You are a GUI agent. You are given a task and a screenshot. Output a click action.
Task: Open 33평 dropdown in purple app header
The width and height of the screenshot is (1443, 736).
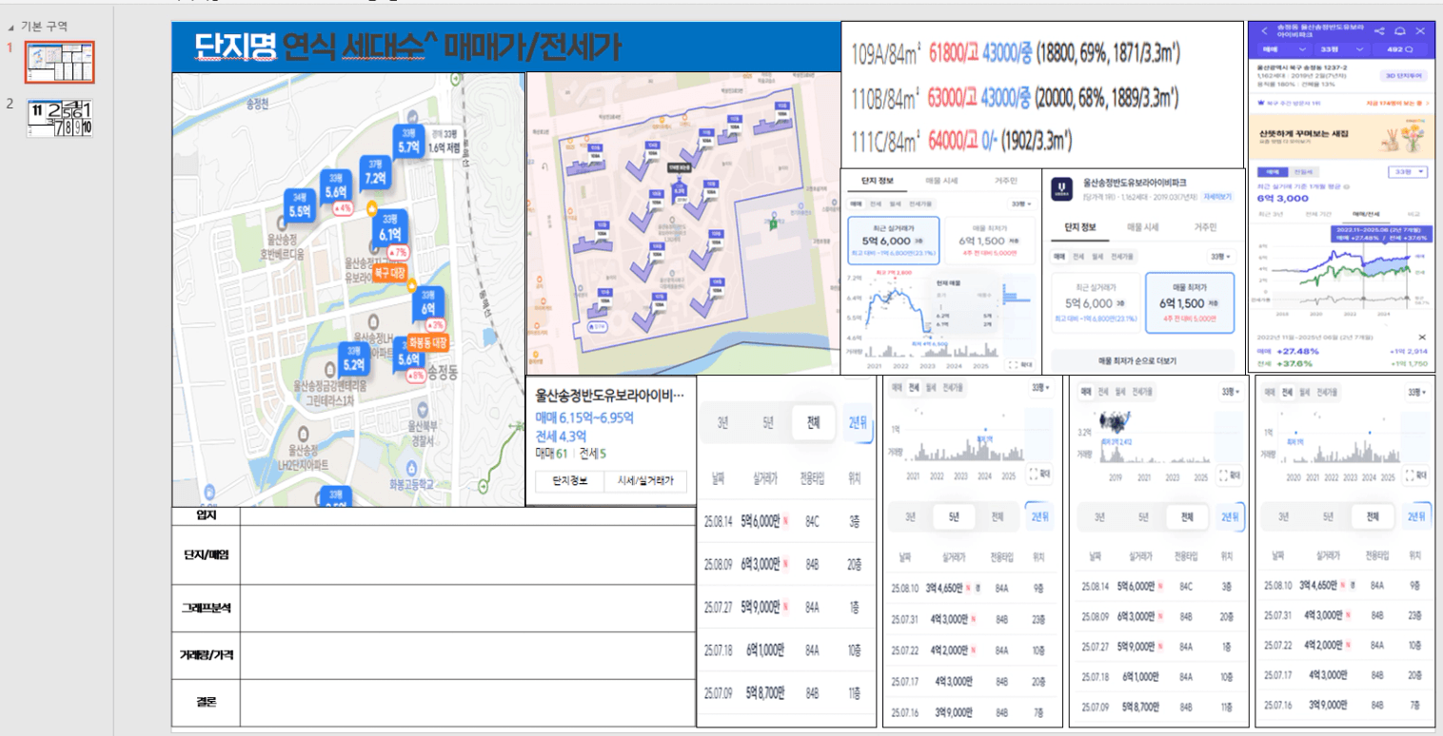pos(1342,49)
